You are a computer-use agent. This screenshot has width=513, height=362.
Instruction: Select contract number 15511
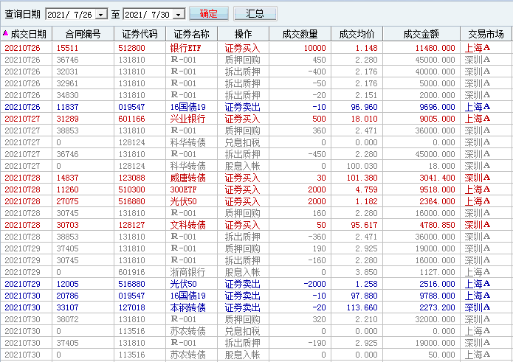coord(67,48)
